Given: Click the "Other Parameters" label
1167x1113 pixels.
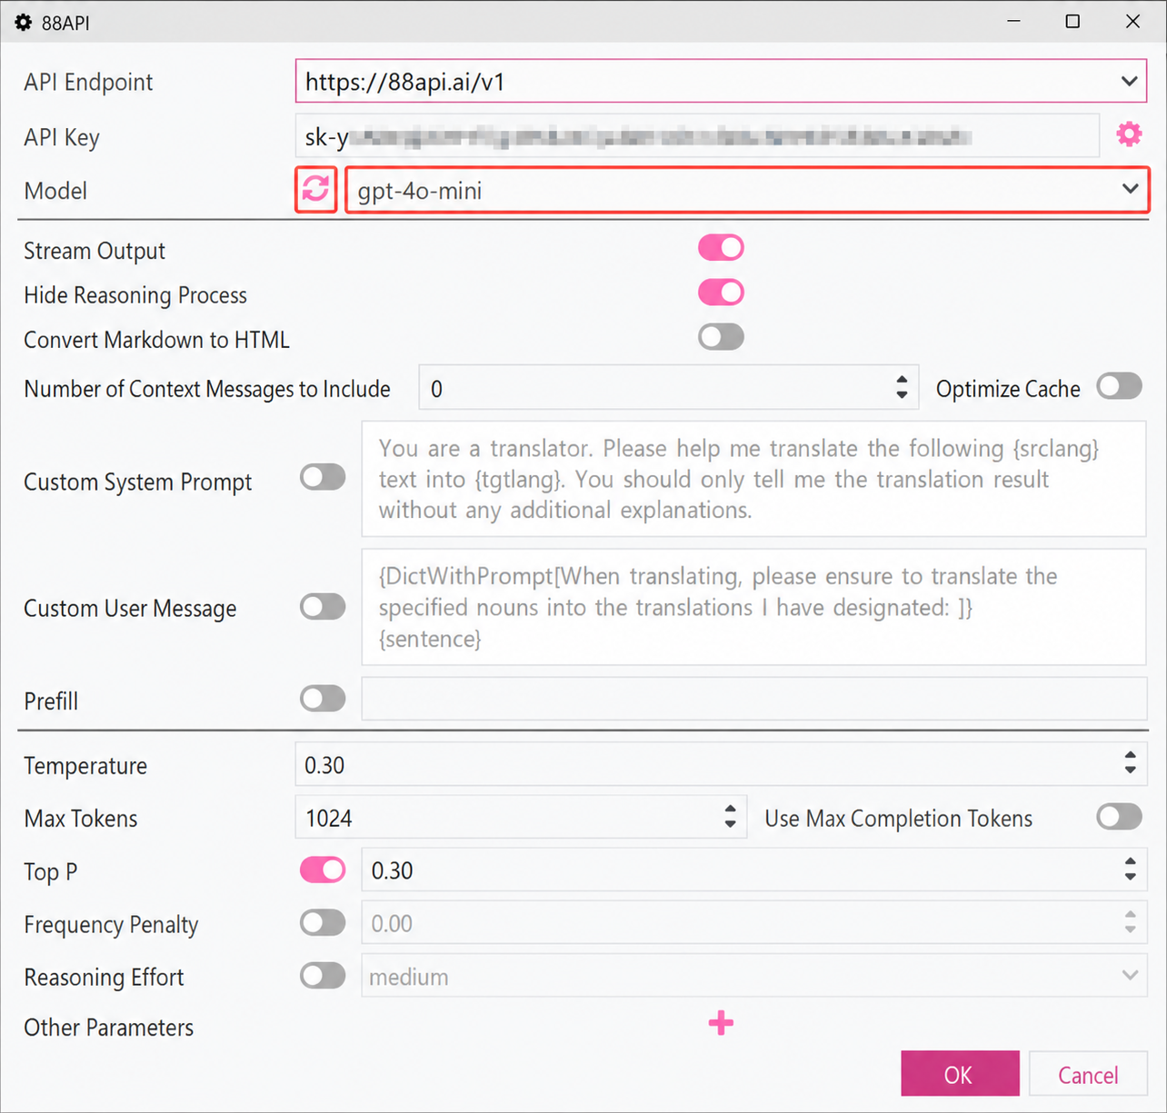Looking at the screenshot, I should click(x=109, y=1028).
